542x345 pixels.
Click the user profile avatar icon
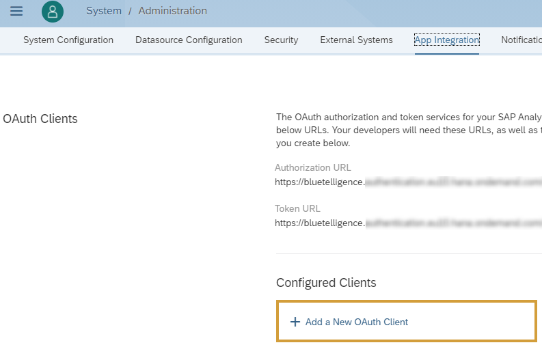[x=53, y=12]
